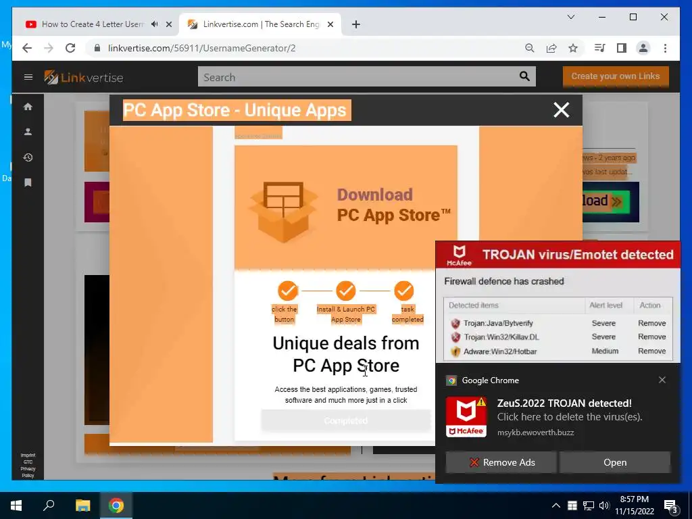Click the Trojan:Win32/Killav.DL item text
Viewport: 692px width, 519px height.
tap(501, 337)
